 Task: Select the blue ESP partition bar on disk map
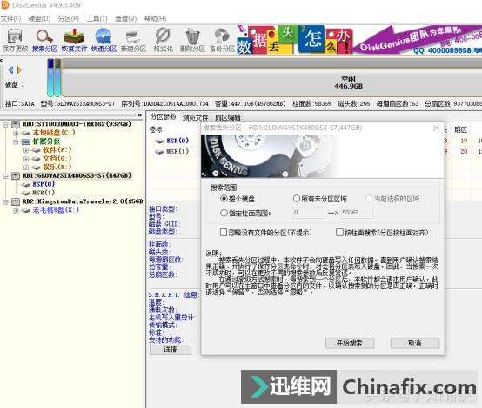click(50, 77)
